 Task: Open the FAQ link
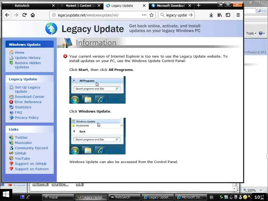point(18,113)
